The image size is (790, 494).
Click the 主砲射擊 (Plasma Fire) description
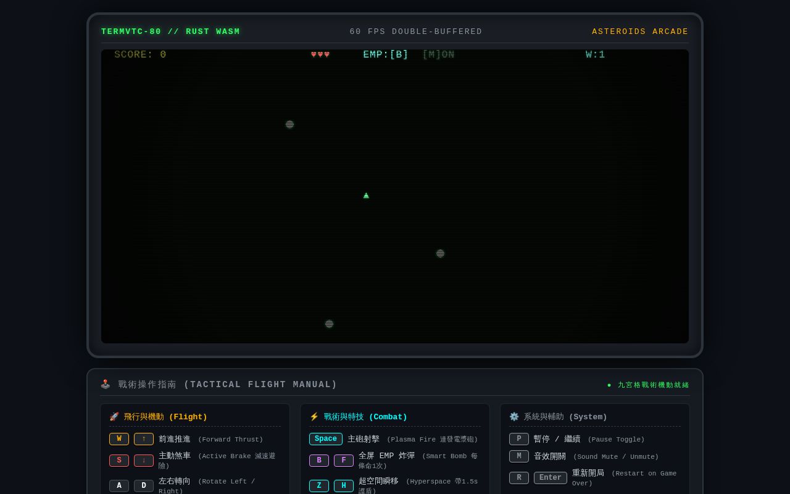click(412, 439)
